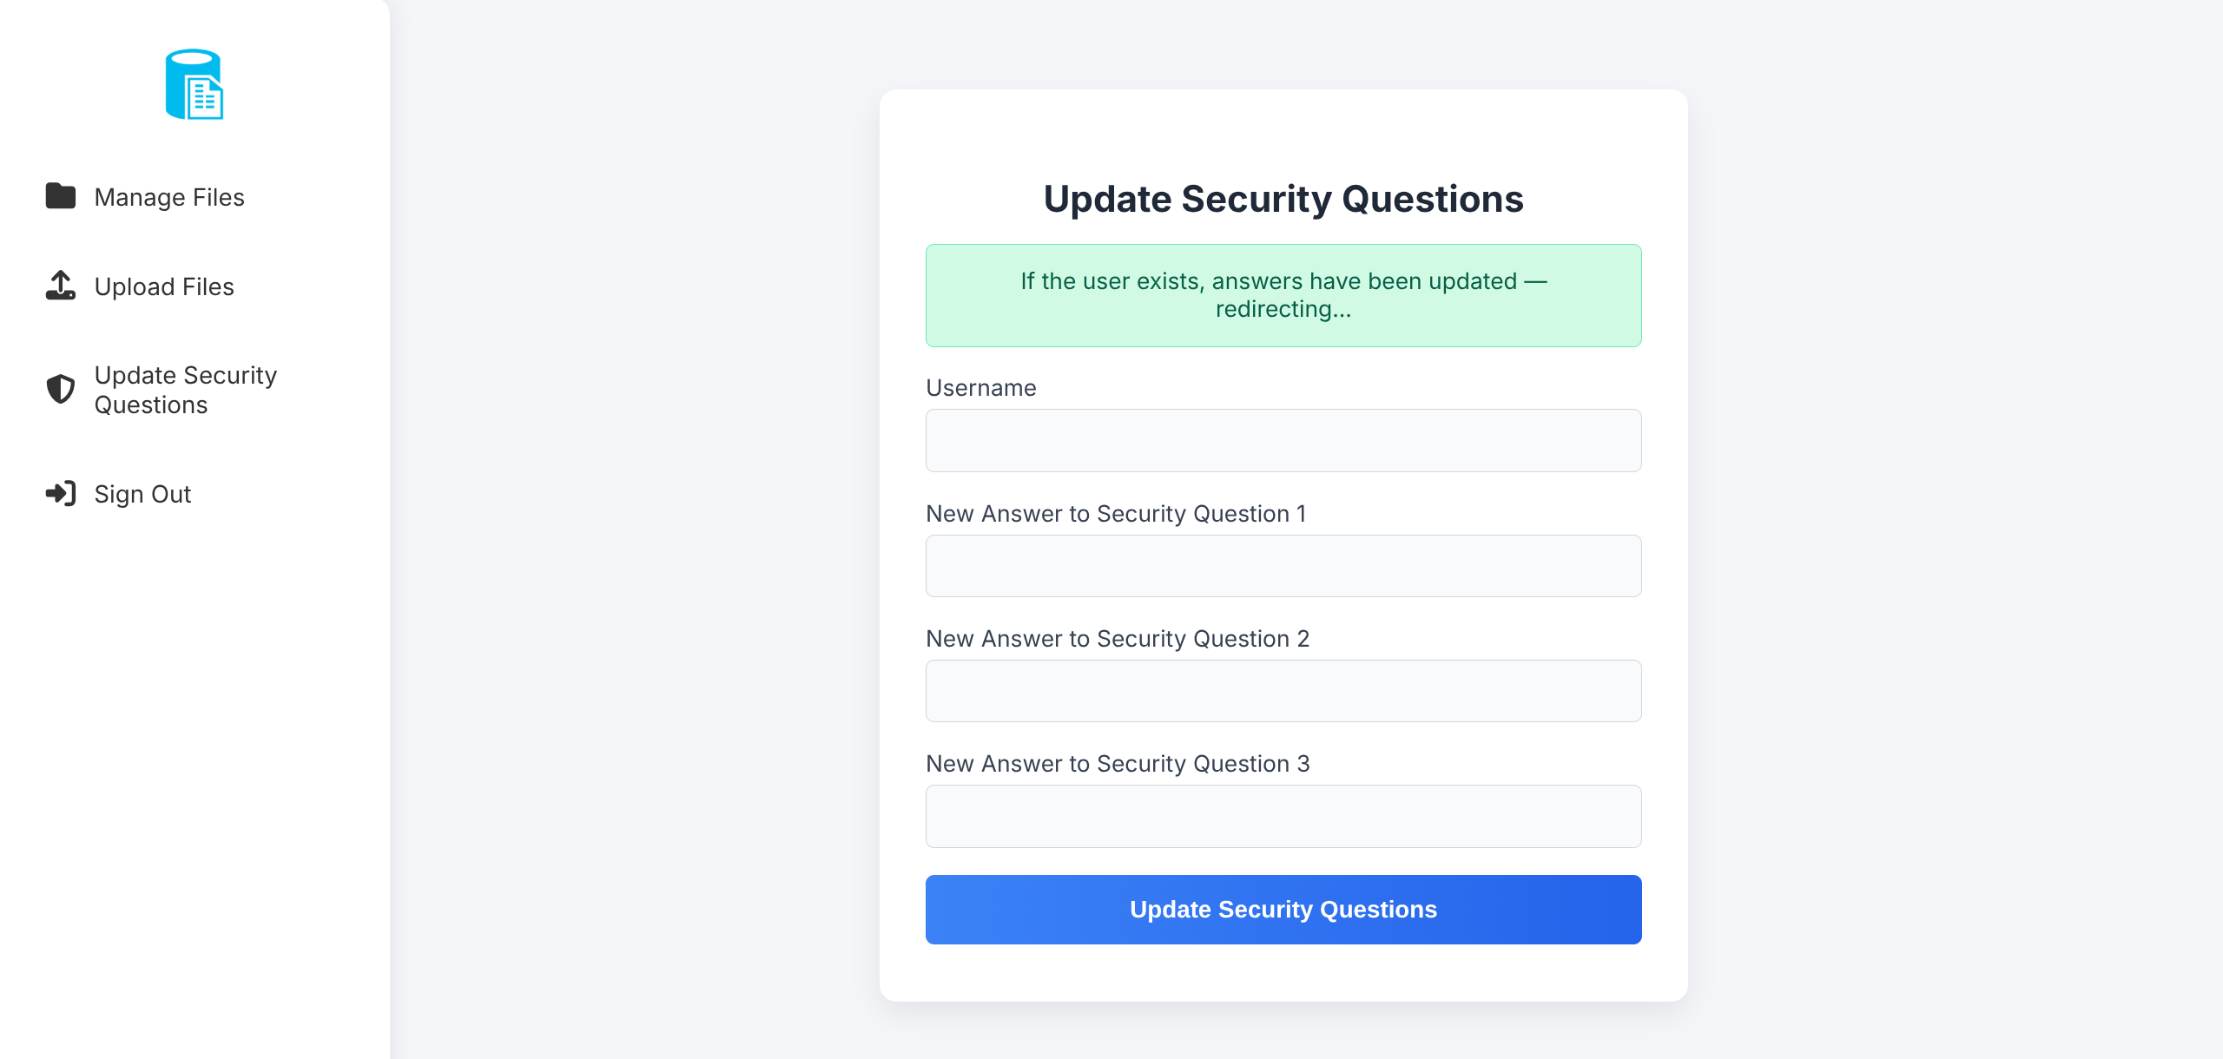Click the upload arrow icon in sidebar
The image size is (2223, 1059).
[61, 286]
